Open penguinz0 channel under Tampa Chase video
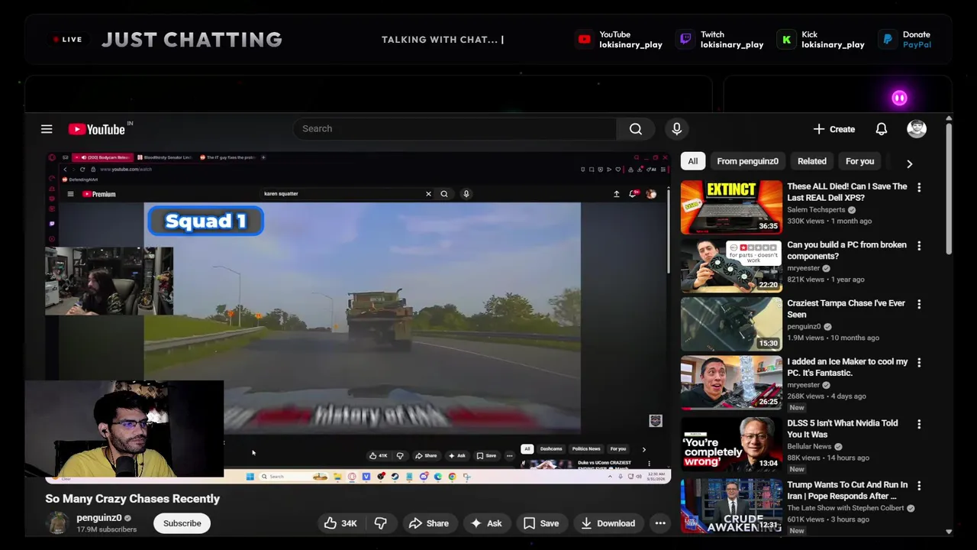Viewport: 977px width, 550px height. [x=804, y=327]
